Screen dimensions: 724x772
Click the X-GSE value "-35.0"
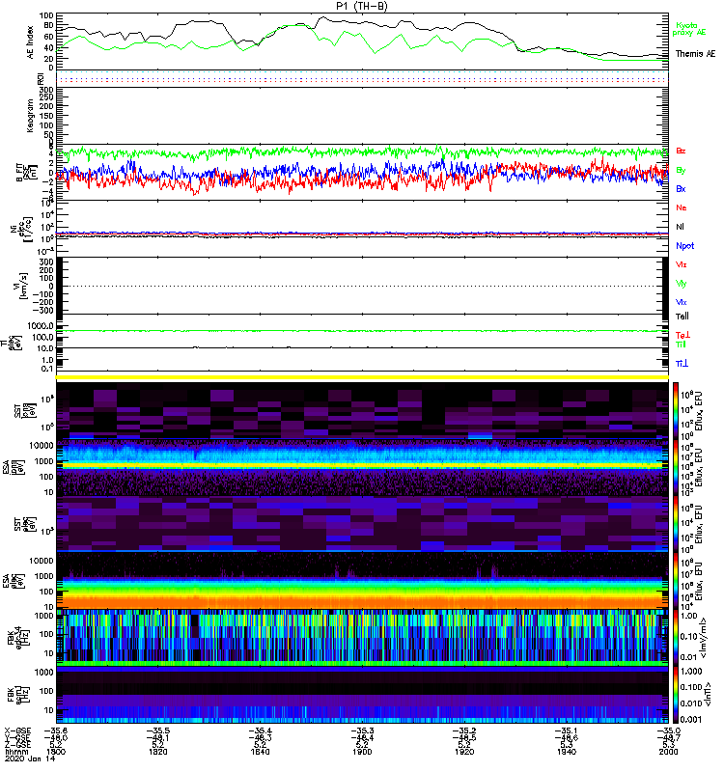click(668, 731)
